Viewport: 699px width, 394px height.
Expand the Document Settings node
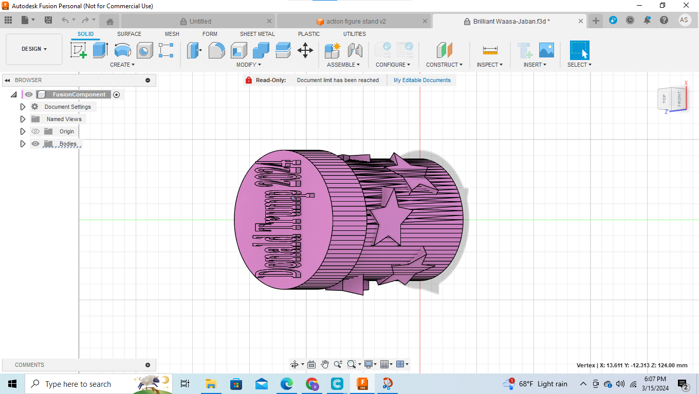23,107
